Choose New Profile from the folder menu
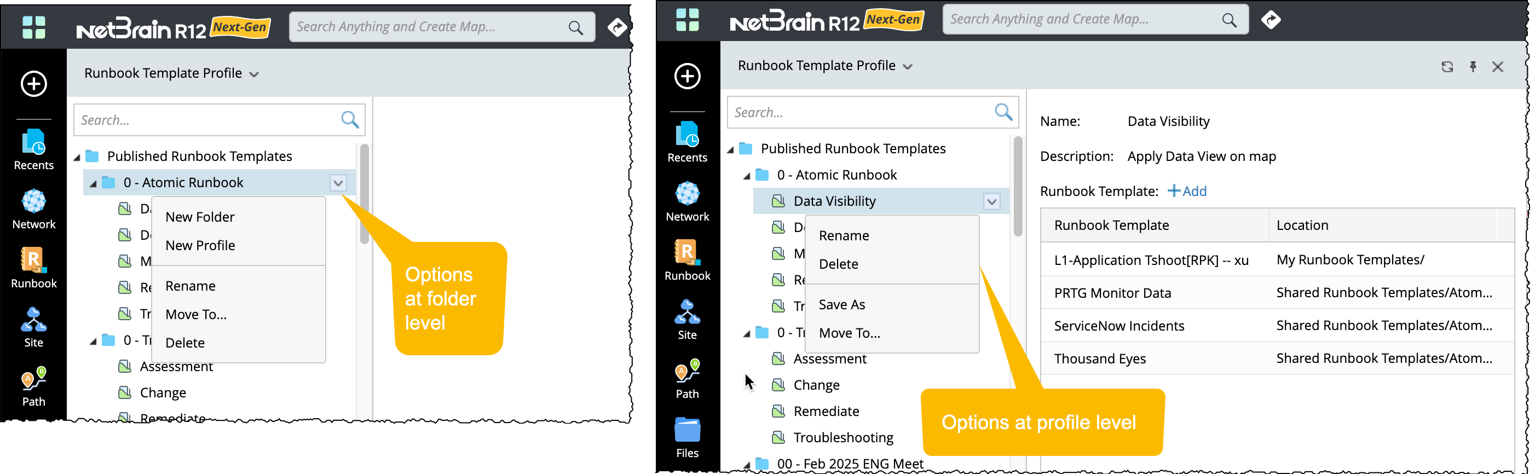 click(200, 245)
